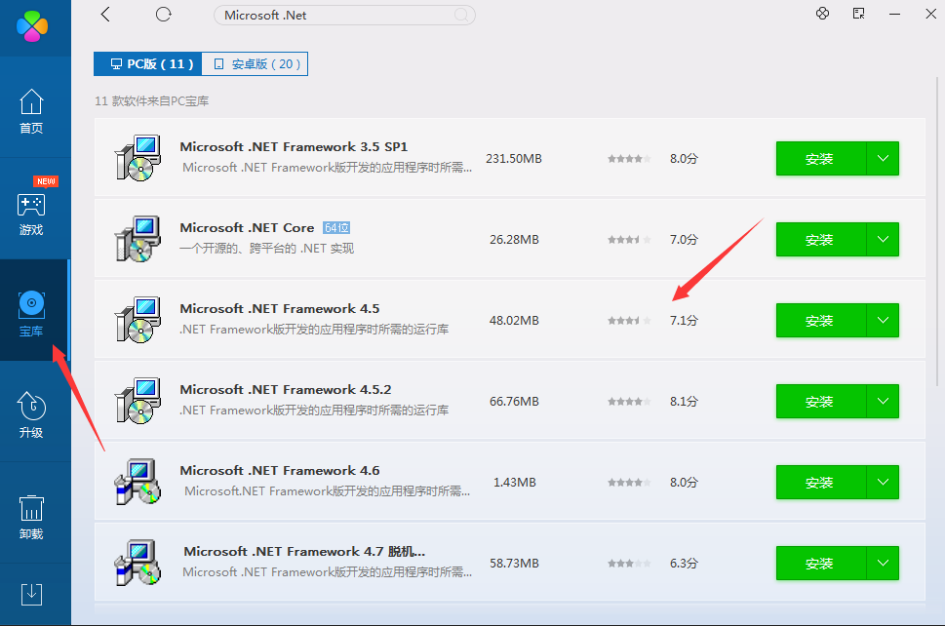Open the skin theme icon in title bar
The image size is (945, 626).
click(x=823, y=14)
